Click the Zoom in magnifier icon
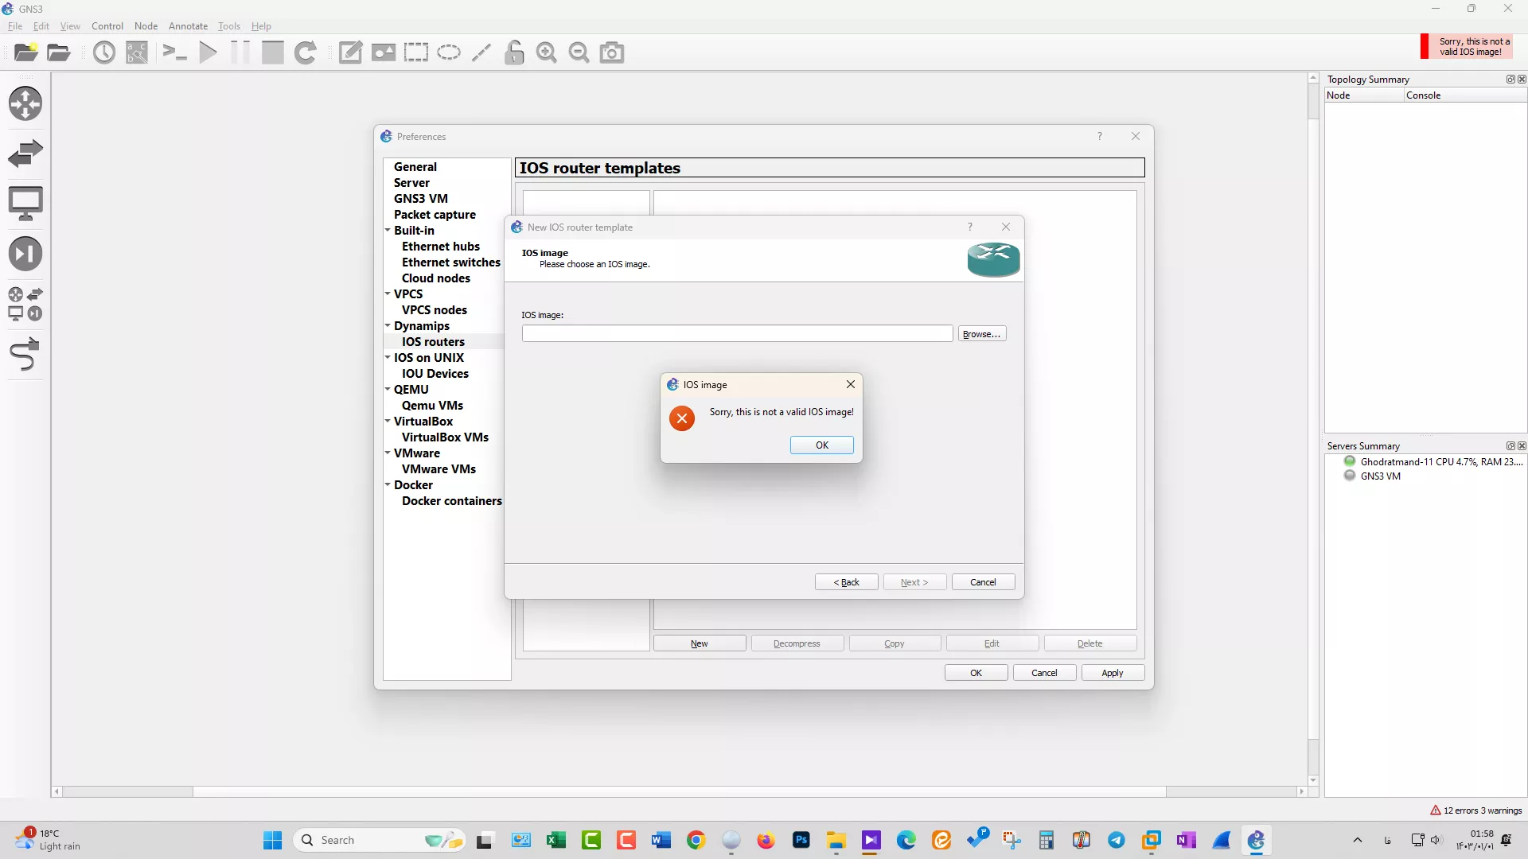Screen dimensions: 1528x859 pyautogui.click(x=547, y=52)
